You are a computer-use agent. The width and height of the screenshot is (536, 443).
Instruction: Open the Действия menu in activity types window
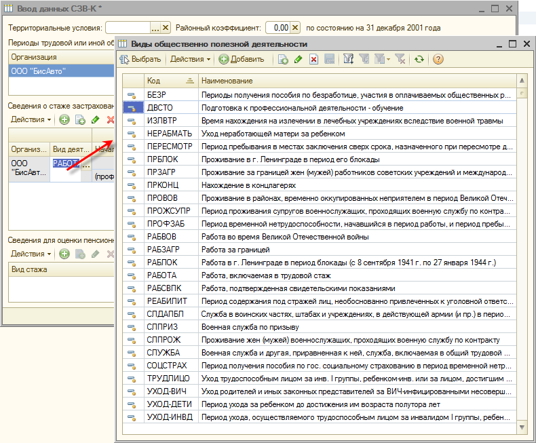point(189,60)
